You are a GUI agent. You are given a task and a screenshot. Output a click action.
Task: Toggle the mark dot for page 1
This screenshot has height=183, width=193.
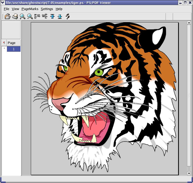[x=4, y=48]
